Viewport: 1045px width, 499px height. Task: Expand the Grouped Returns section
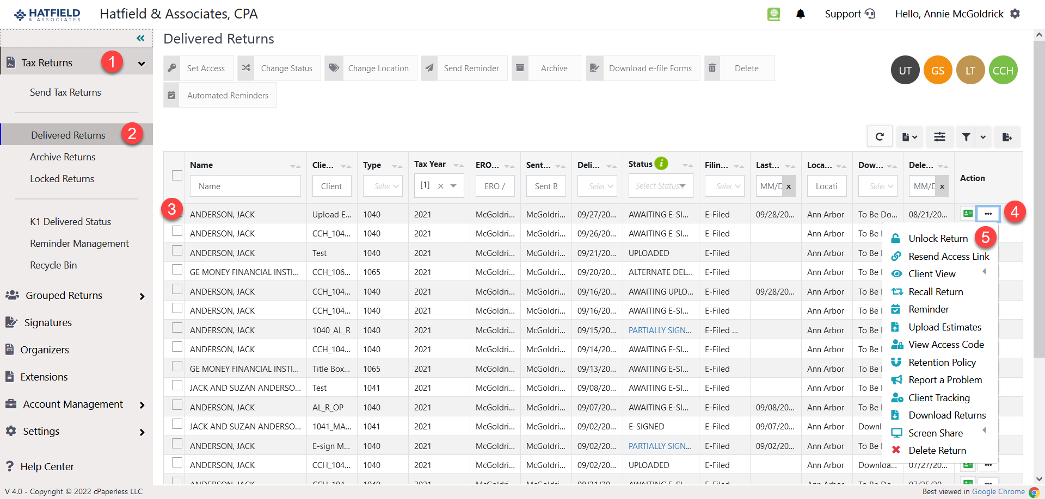[x=64, y=295]
